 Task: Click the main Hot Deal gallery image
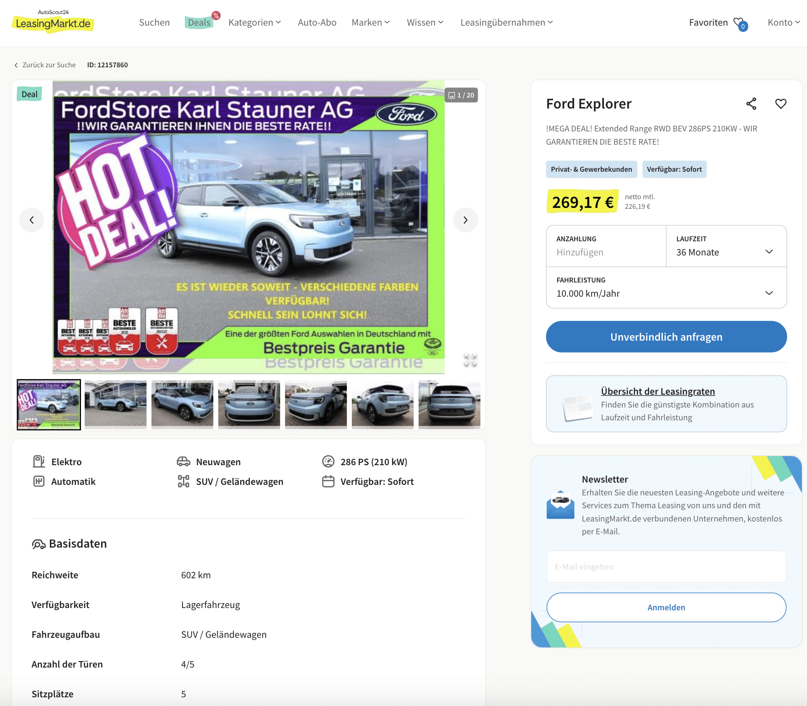tap(248, 227)
